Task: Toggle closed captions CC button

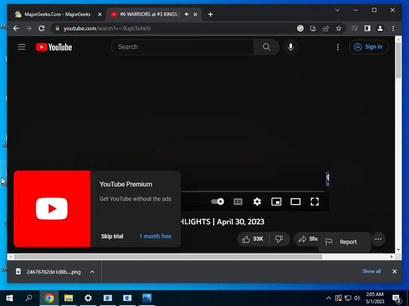Action: pos(238,202)
